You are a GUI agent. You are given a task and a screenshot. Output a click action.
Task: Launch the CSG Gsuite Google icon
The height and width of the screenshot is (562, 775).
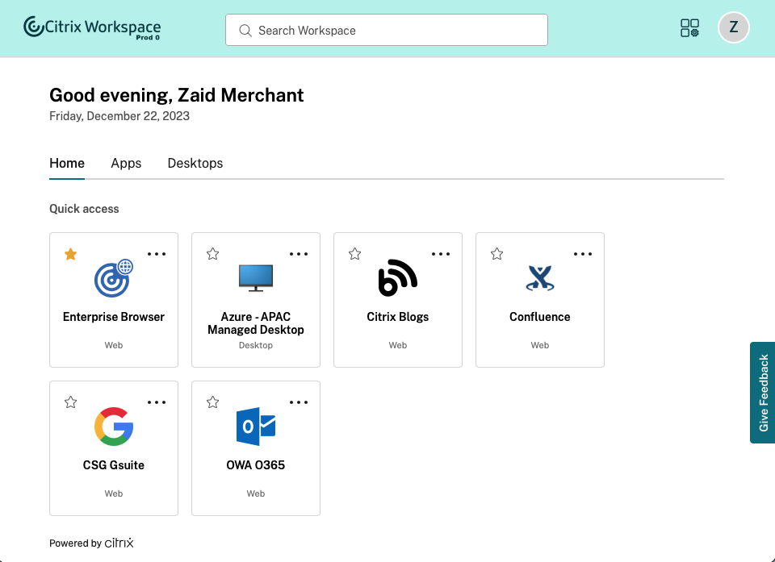[114, 427]
